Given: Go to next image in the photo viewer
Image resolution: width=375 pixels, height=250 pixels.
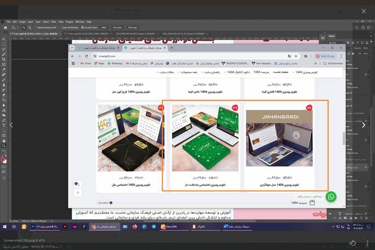Looking at the screenshot, I should 364,125.
